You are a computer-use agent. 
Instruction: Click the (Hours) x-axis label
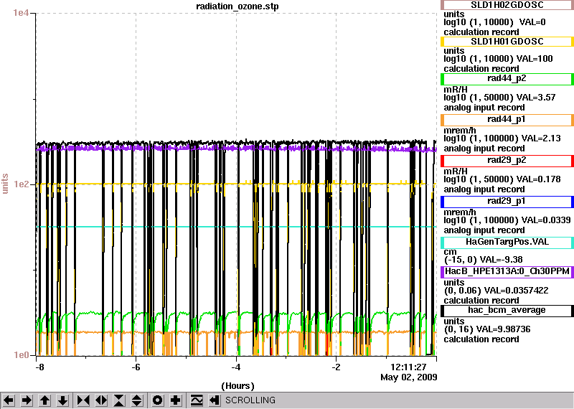(x=237, y=386)
